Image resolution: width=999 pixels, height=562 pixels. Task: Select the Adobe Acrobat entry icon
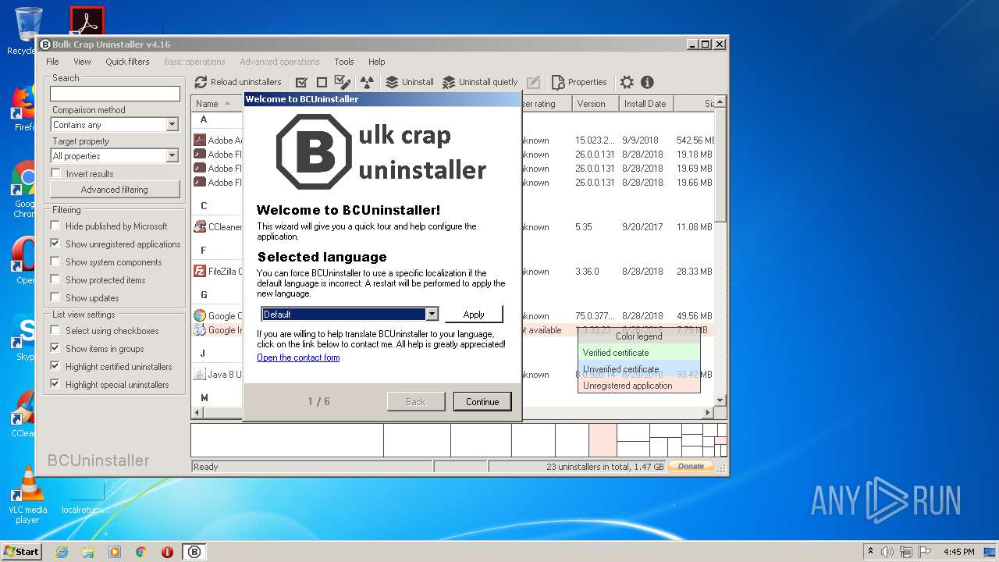[x=200, y=140]
